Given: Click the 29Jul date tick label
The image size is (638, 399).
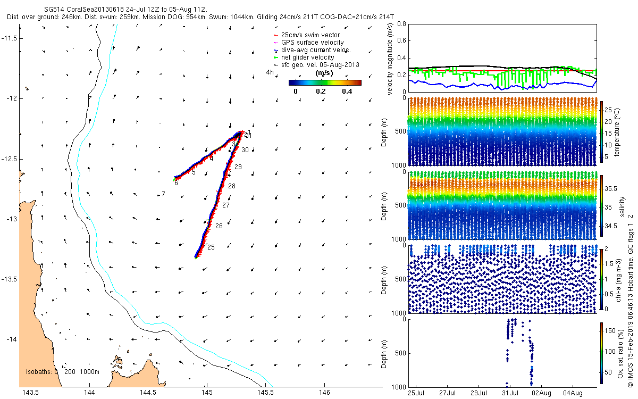Looking at the screenshot, I should click(479, 393).
